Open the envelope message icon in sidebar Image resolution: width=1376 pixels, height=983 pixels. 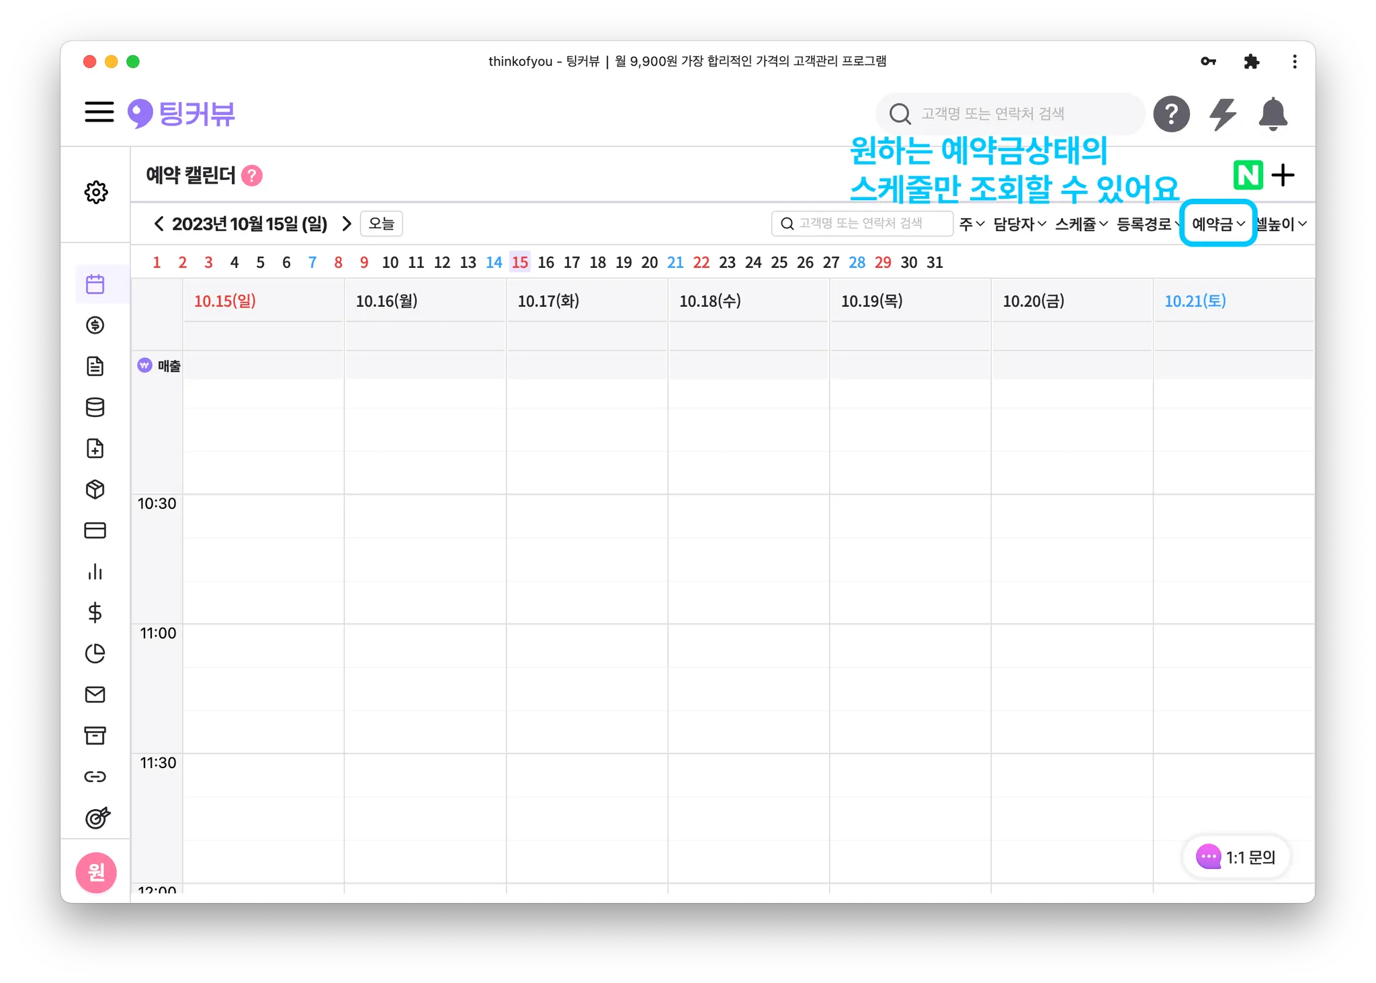click(x=95, y=694)
